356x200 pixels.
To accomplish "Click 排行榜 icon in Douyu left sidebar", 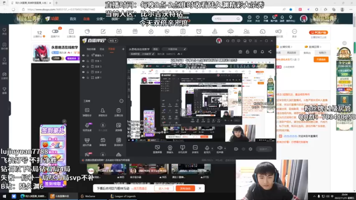I will click(x=4, y=46).
